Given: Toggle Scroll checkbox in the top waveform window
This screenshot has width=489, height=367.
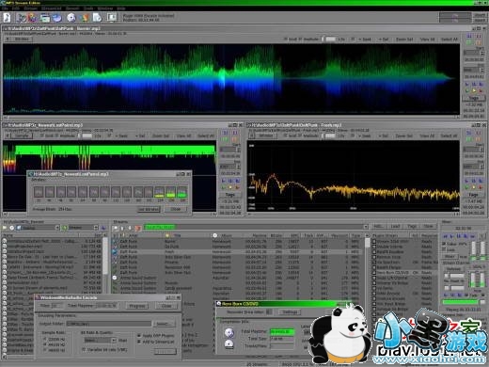Looking at the screenshot, I should pyautogui.click(x=285, y=40).
